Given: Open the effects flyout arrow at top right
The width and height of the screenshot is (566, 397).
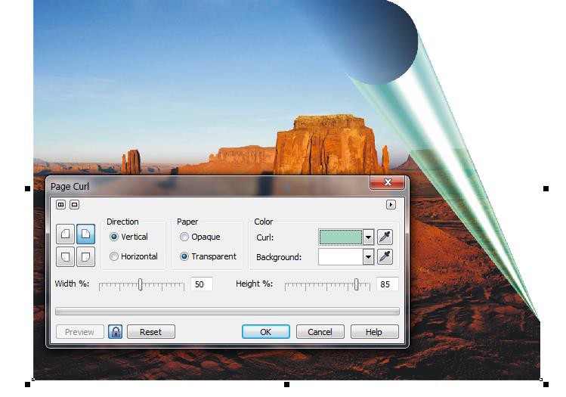Looking at the screenshot, I should pyautogui.click(x=391, y=205).
